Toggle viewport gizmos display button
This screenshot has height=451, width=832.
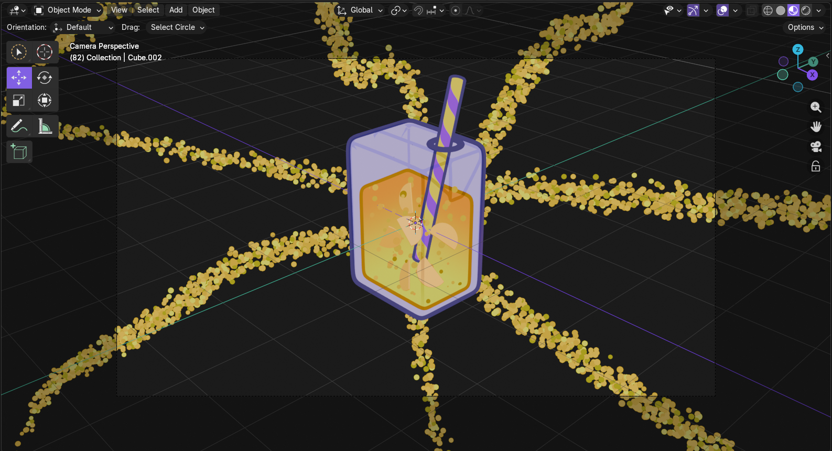pos(693,10)
